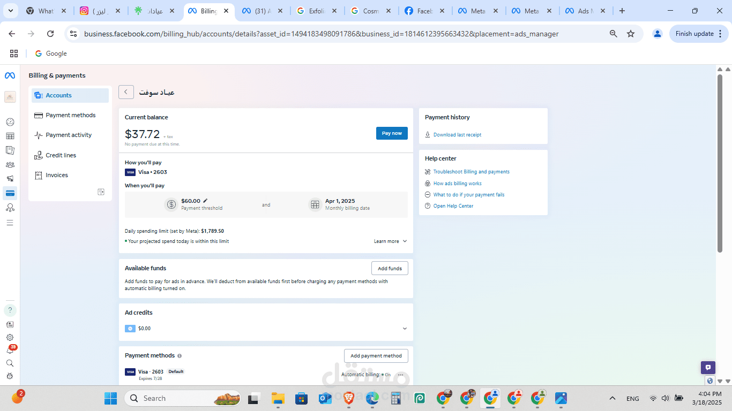732x411 pixels.
Task: Click the Finish update button
Action: point(698,34)
